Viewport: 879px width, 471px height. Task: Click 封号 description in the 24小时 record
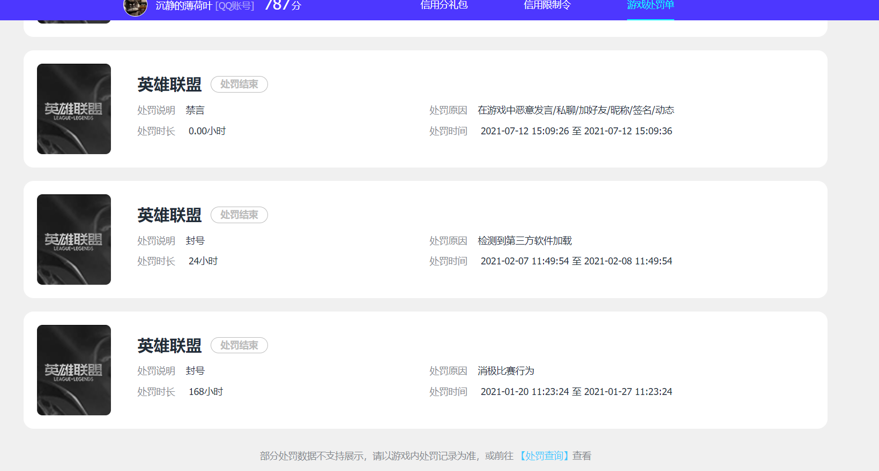click(195, 241)
